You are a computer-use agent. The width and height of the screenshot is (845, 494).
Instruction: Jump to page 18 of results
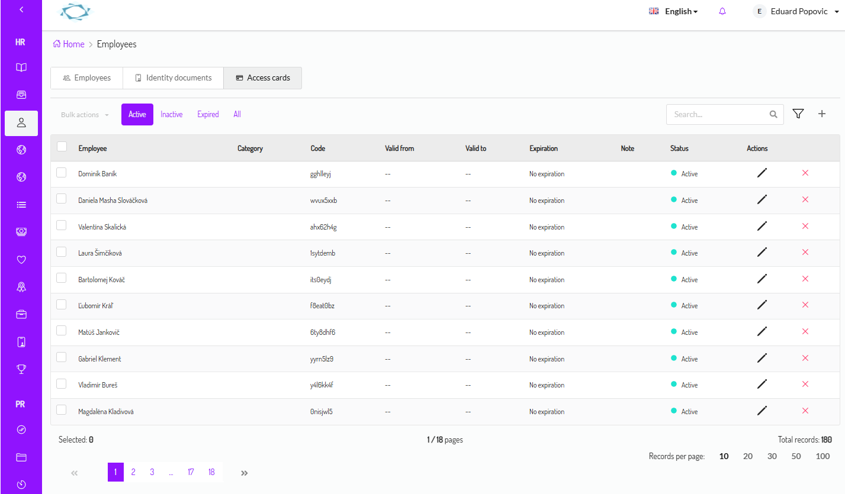tap(211, 472)
